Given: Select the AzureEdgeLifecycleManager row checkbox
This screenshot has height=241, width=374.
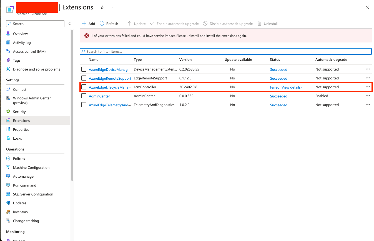Looking at the screenshot, I should 84,87.
